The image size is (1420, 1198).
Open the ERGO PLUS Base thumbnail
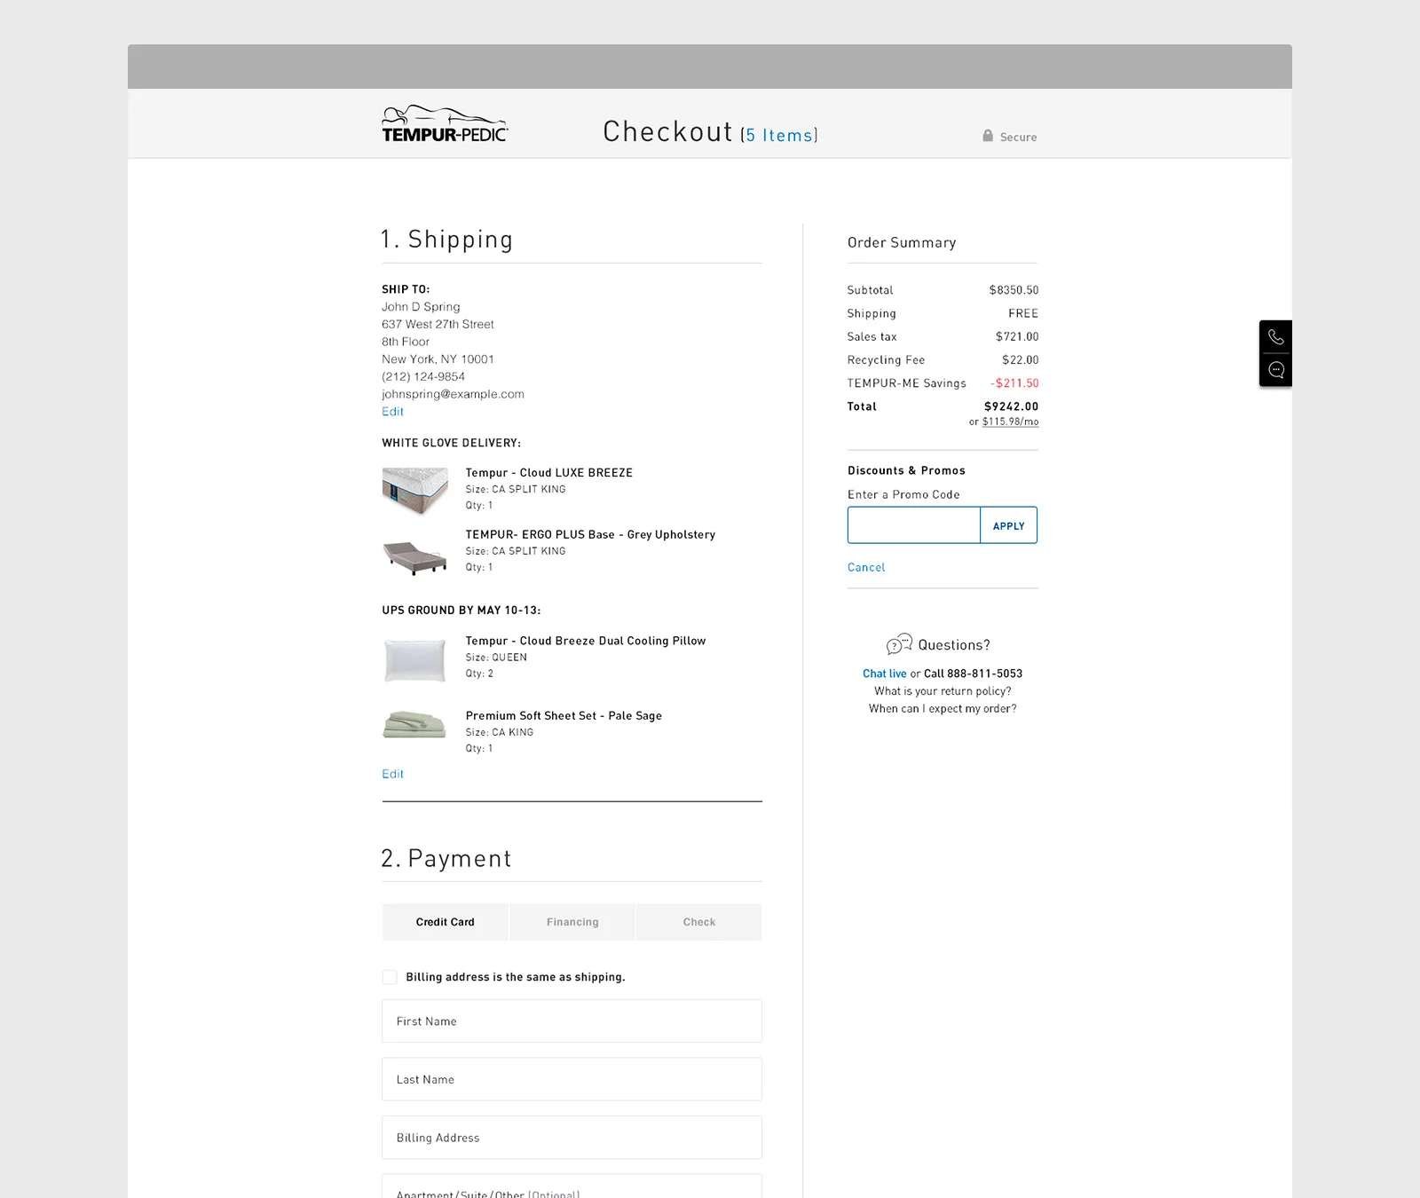coord(415,558)
